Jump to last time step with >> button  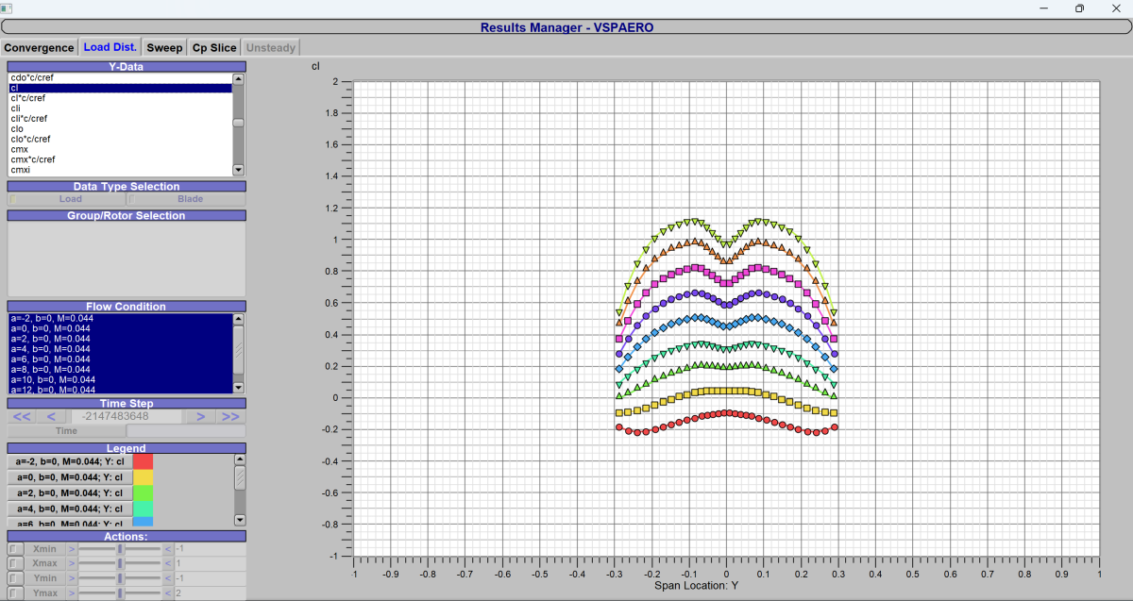pyautogui.click(x=230, y=416)
